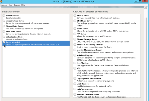Screen dimensions: 149x101
Task: Check the DNS Name Server add-on
Action: tap(75, 21)
